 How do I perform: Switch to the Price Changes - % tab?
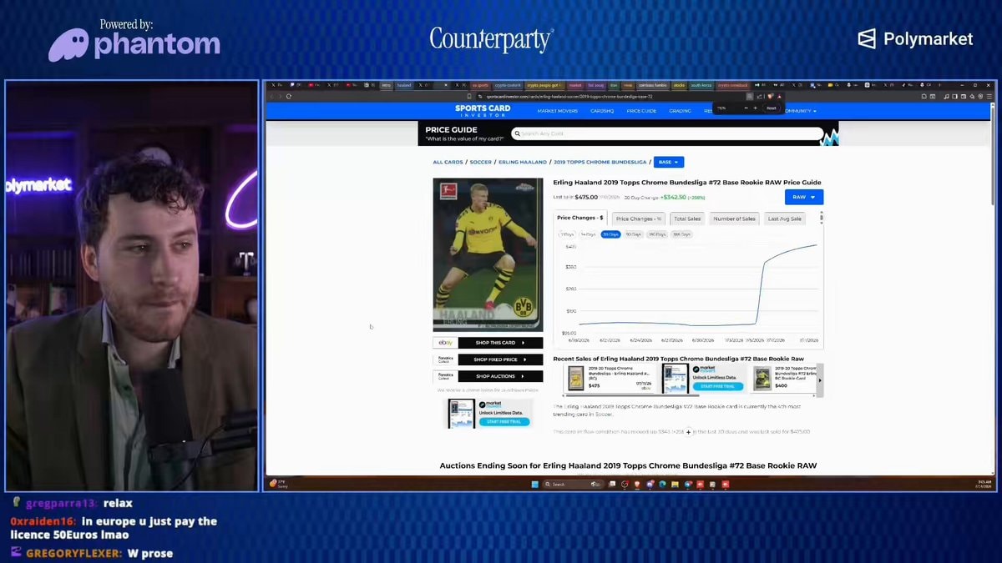click(x=639, y=219)
